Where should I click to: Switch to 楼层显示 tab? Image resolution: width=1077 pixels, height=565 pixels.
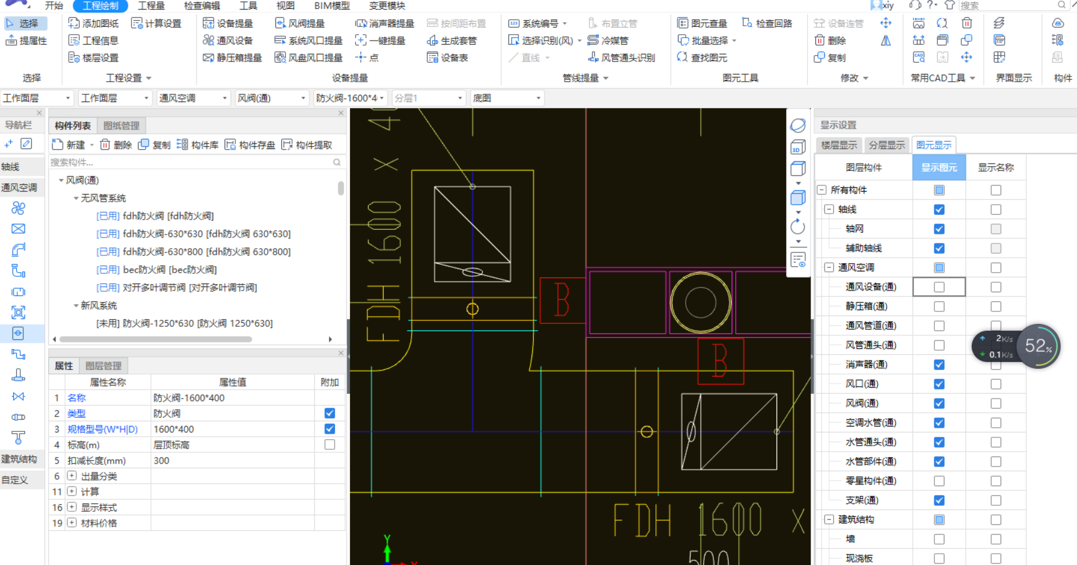coord(839,145)
